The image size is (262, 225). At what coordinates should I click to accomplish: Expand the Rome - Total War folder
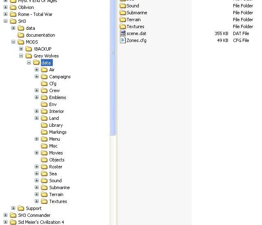[5, 14]
